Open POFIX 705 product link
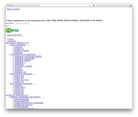Screen dimensions: 138x117 coord(19,82)
